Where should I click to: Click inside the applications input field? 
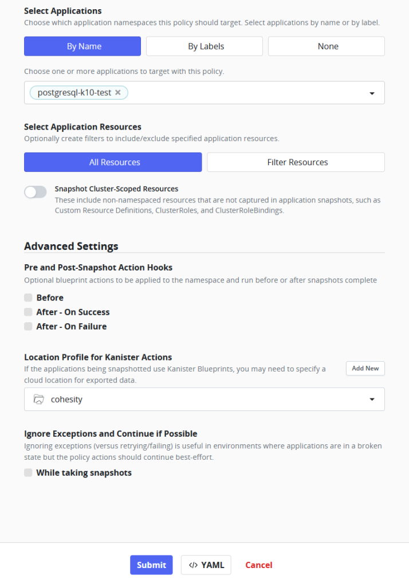tap(241, 93)
